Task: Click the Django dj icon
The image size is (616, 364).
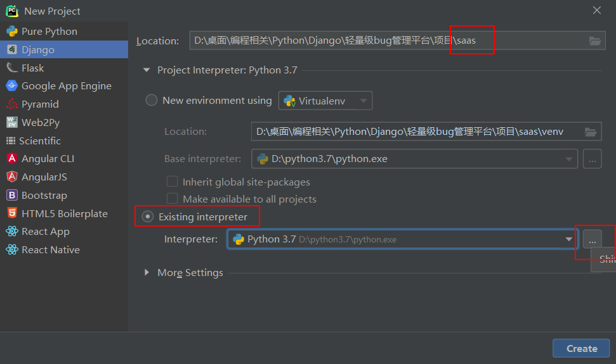Action: pos(12,49)
